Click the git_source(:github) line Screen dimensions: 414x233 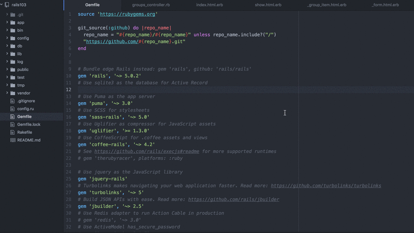point(125,28)
